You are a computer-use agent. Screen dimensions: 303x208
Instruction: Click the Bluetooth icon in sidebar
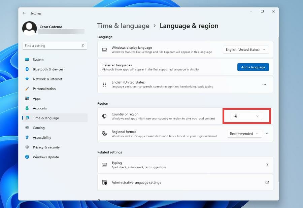[27, 69]
